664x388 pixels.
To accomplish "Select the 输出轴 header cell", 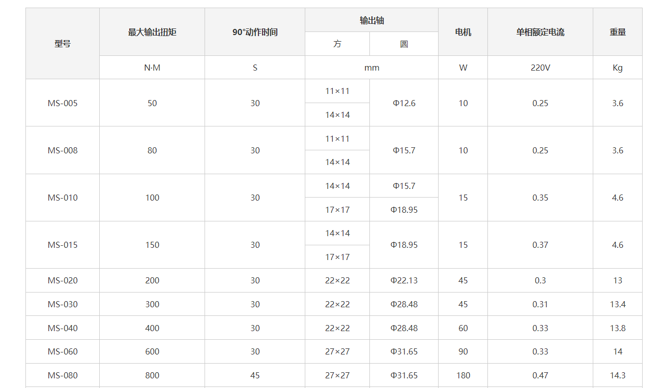I will tap(372, 20).
